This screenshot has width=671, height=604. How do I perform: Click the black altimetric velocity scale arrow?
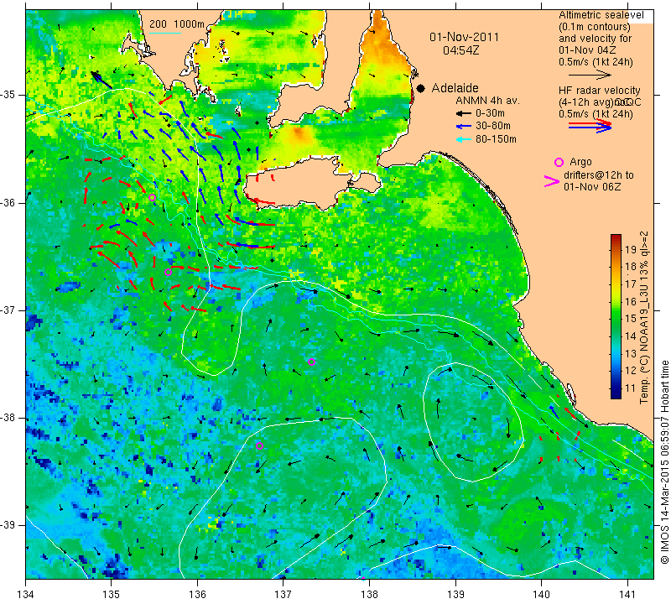tap(590, 75)
